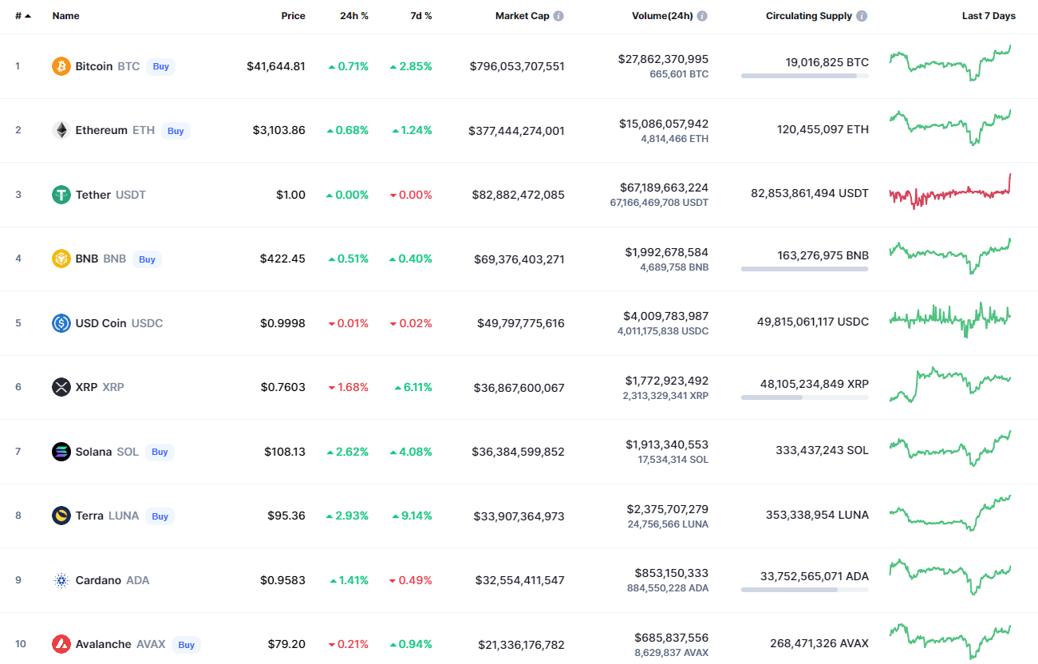Click the BNB coin logo icon
The image size is (1038, 664).
[61, 259]
